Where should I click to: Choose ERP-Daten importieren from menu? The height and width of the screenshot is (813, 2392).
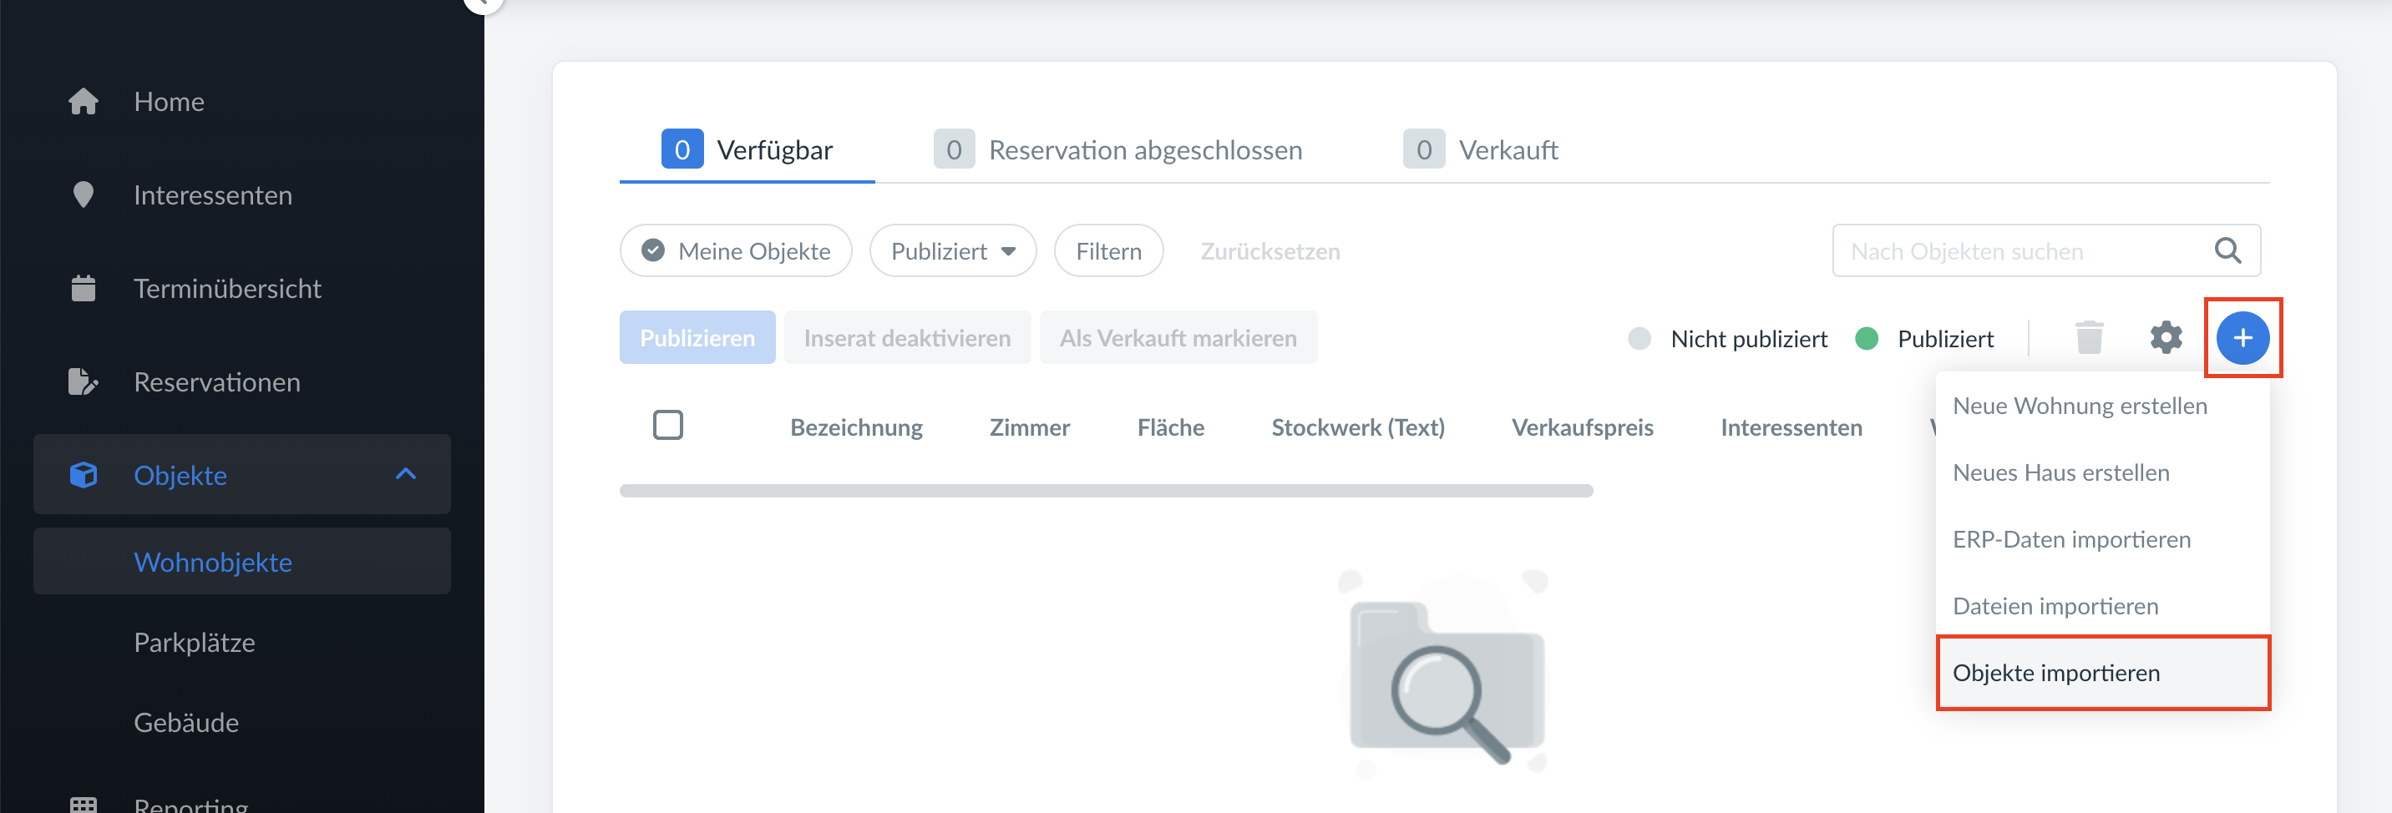point(2102,539)
